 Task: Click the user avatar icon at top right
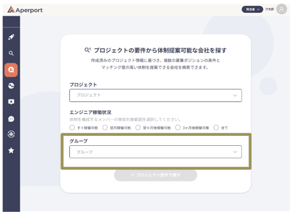[281, 9]
